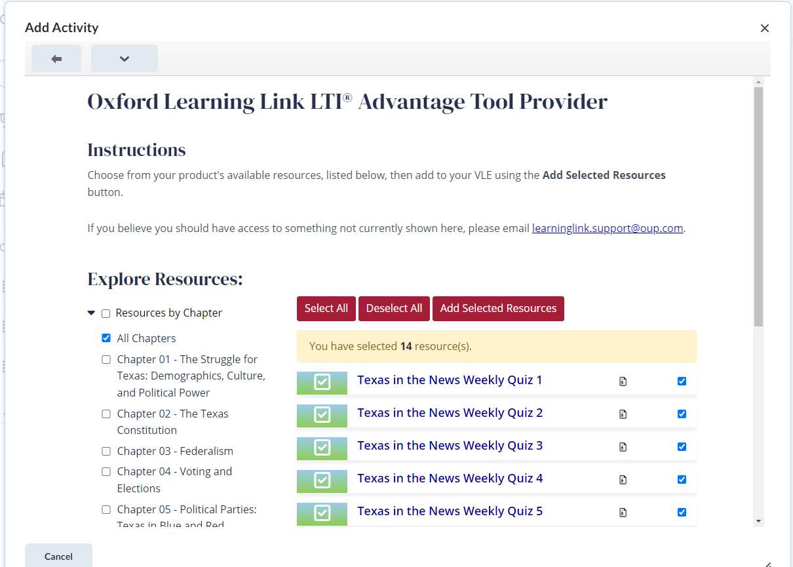793x567 pixels.
Task: Open the chevron dropdown in the toolbar
Action: [124, 58]
